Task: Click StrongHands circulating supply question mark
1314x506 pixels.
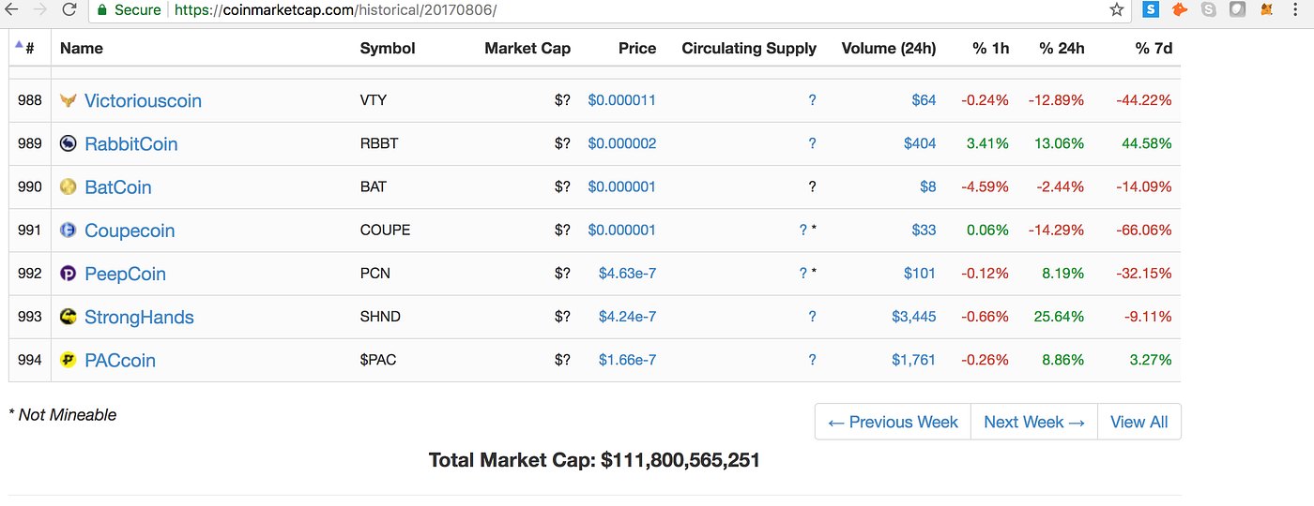Action: coord(812,316)
